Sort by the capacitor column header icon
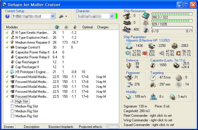Screen dimensions: 198x130 pos(75,27)
